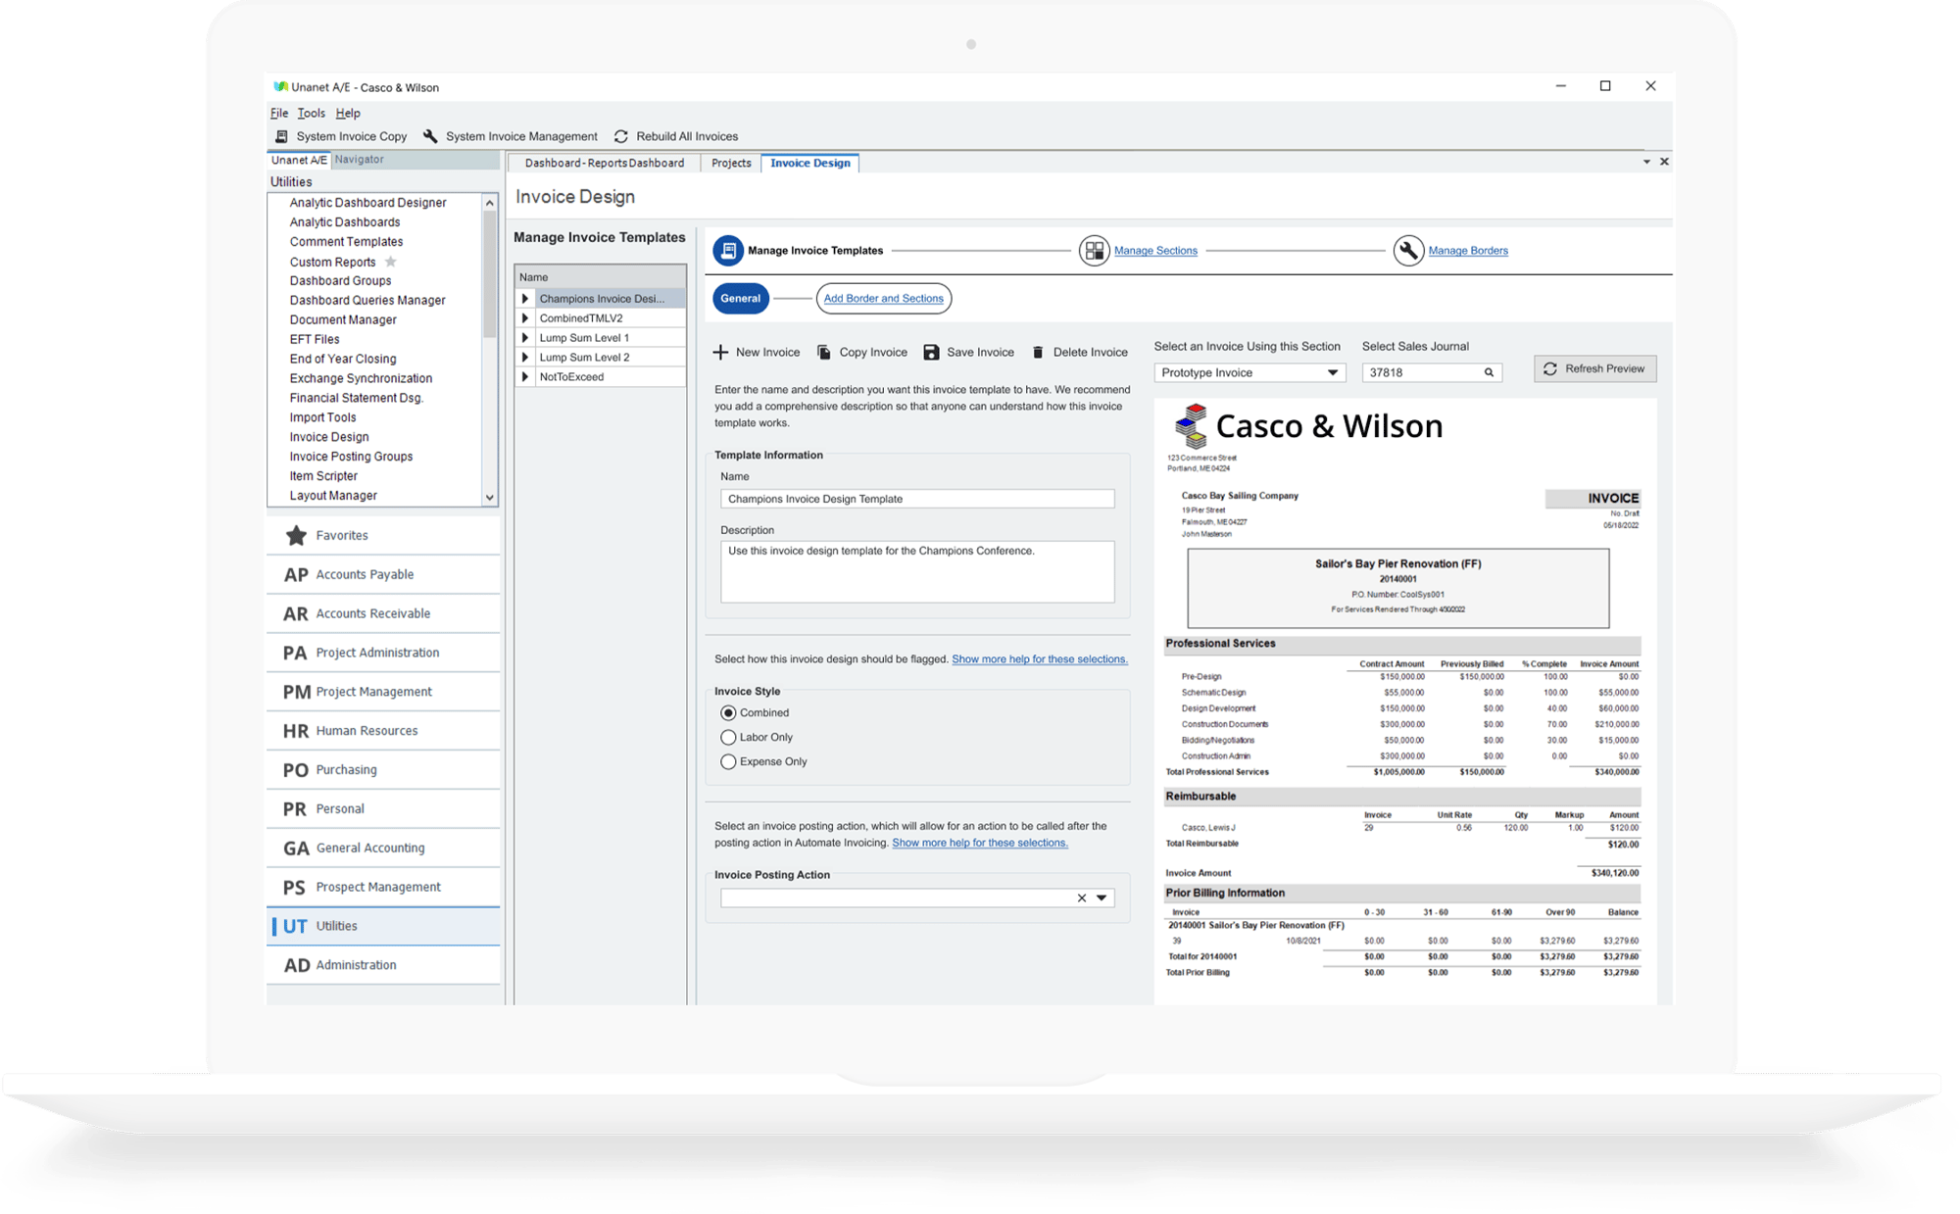1960x1214 pixels.
Task: Expand the Champions Invoice Design template entry
Action: (525, 299)
